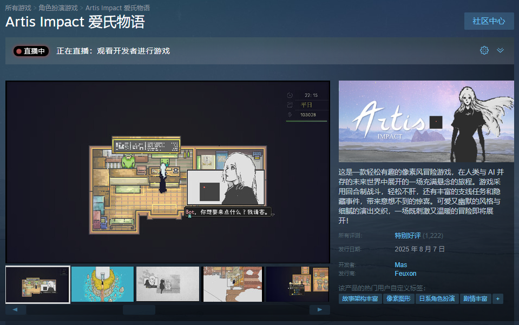Select the snowy village screenshot thumbnail
The image size is (519, 325).
click(x=233, y=284)
